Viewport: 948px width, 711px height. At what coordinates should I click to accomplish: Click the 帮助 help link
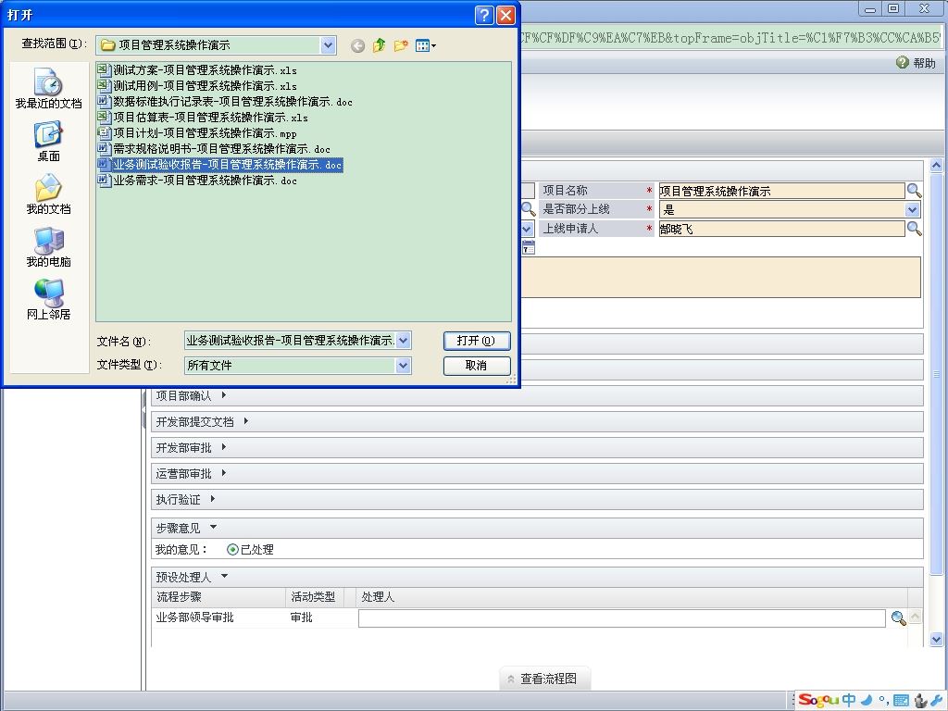point(924,63)
